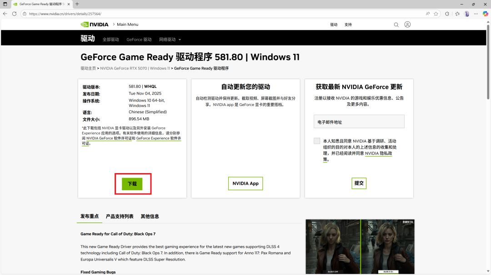Launch the Copilot sidebar icon

tap(486, 14)
